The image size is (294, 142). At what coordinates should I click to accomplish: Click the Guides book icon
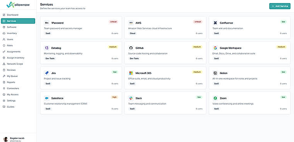point(4,107)
